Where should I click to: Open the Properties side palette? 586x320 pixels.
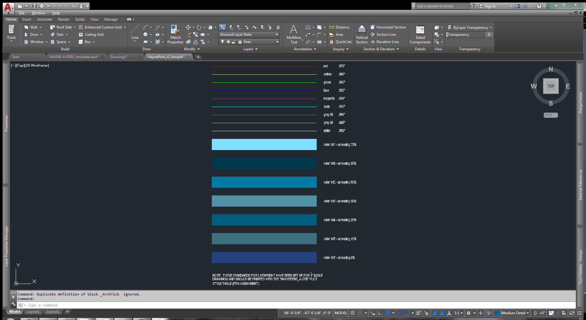[x=6, y=123]
